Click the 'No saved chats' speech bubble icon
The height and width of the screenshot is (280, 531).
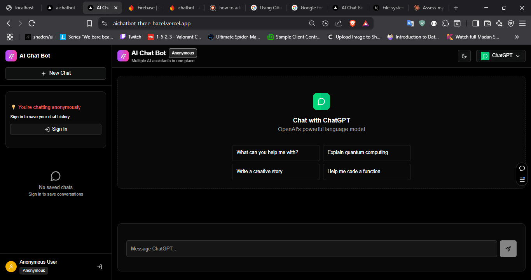(56, 176)
